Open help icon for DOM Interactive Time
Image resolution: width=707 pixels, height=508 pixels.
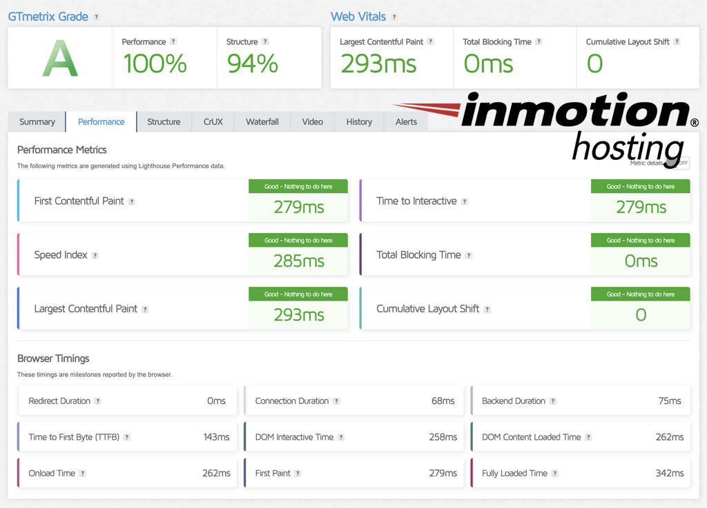(x=341, y=438)
